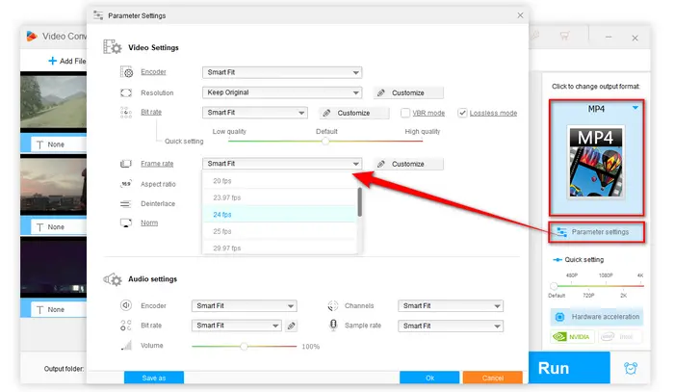Viewport: 674px width, 392px height.
Task: Click the Video Settings film-gear icon
Action: pyautogui.click(x=113, y=47)
